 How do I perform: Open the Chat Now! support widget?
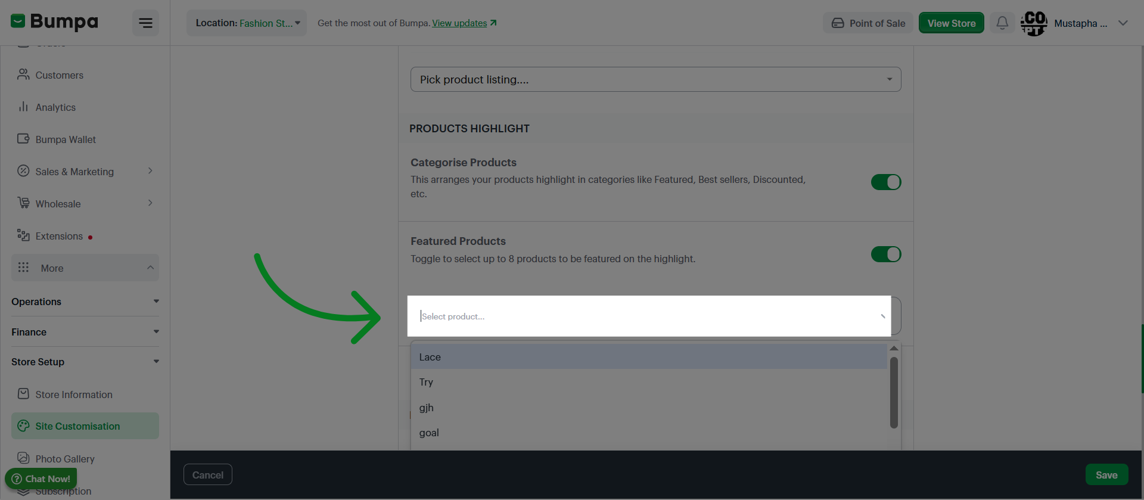tap(41, 479)
